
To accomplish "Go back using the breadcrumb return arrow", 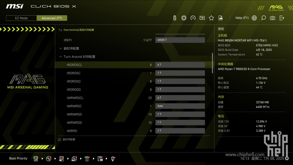I will coord(60,30).
